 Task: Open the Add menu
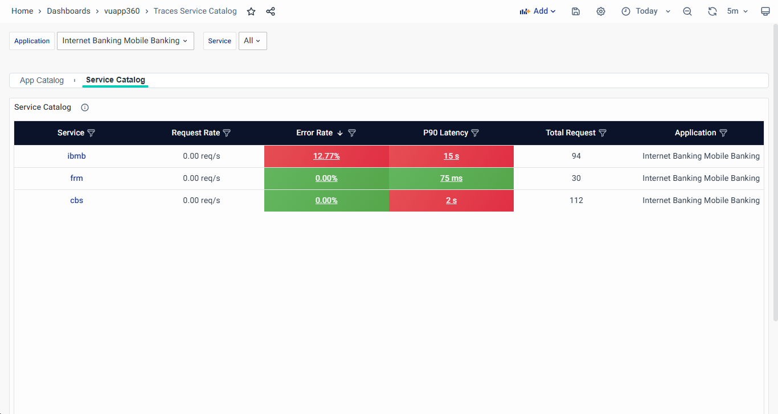pyautogui.click(x=538, y=11)
